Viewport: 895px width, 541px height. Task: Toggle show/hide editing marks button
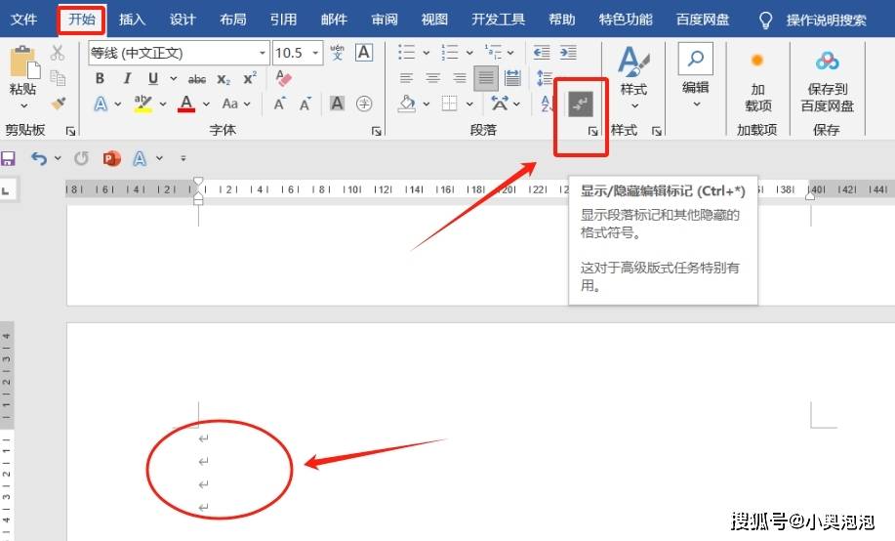click(581, 104)
